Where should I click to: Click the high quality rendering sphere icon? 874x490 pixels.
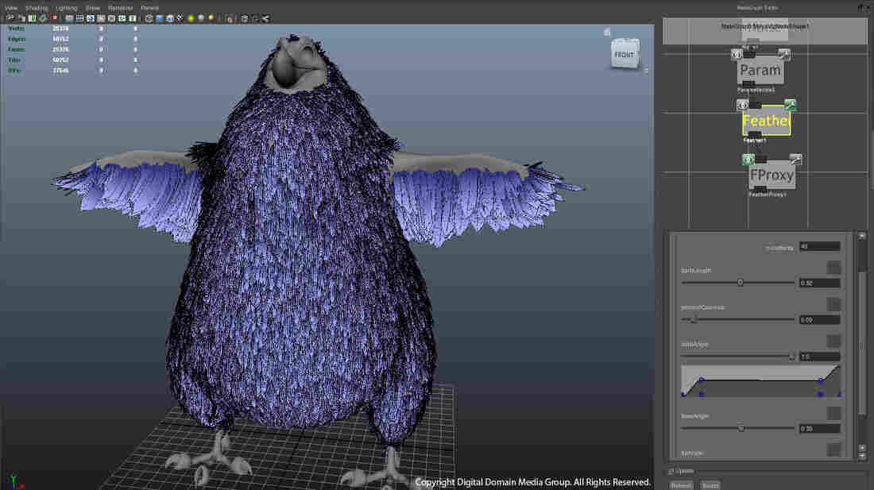pyautogui.click(x=211, y=18)
